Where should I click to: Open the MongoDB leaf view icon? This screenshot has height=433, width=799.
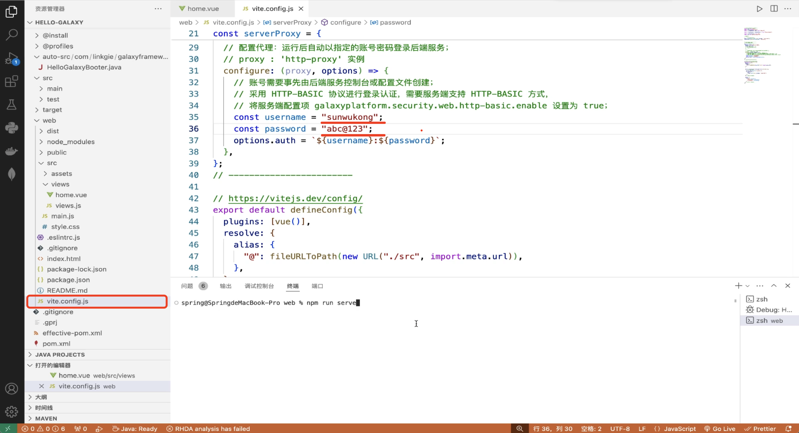tap(12, 174)
